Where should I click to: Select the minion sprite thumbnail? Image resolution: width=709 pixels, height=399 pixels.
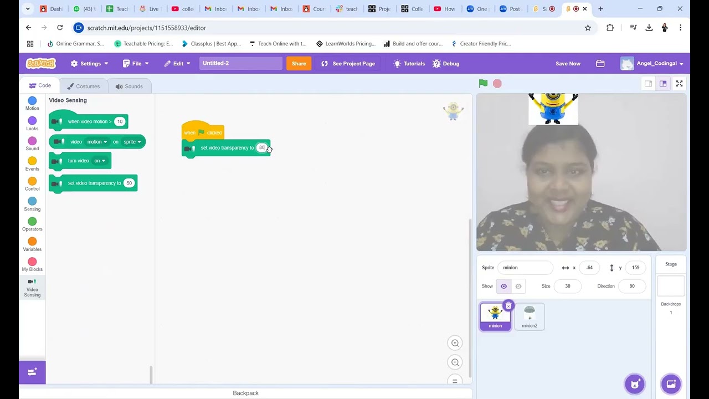(x=495, y=316)
